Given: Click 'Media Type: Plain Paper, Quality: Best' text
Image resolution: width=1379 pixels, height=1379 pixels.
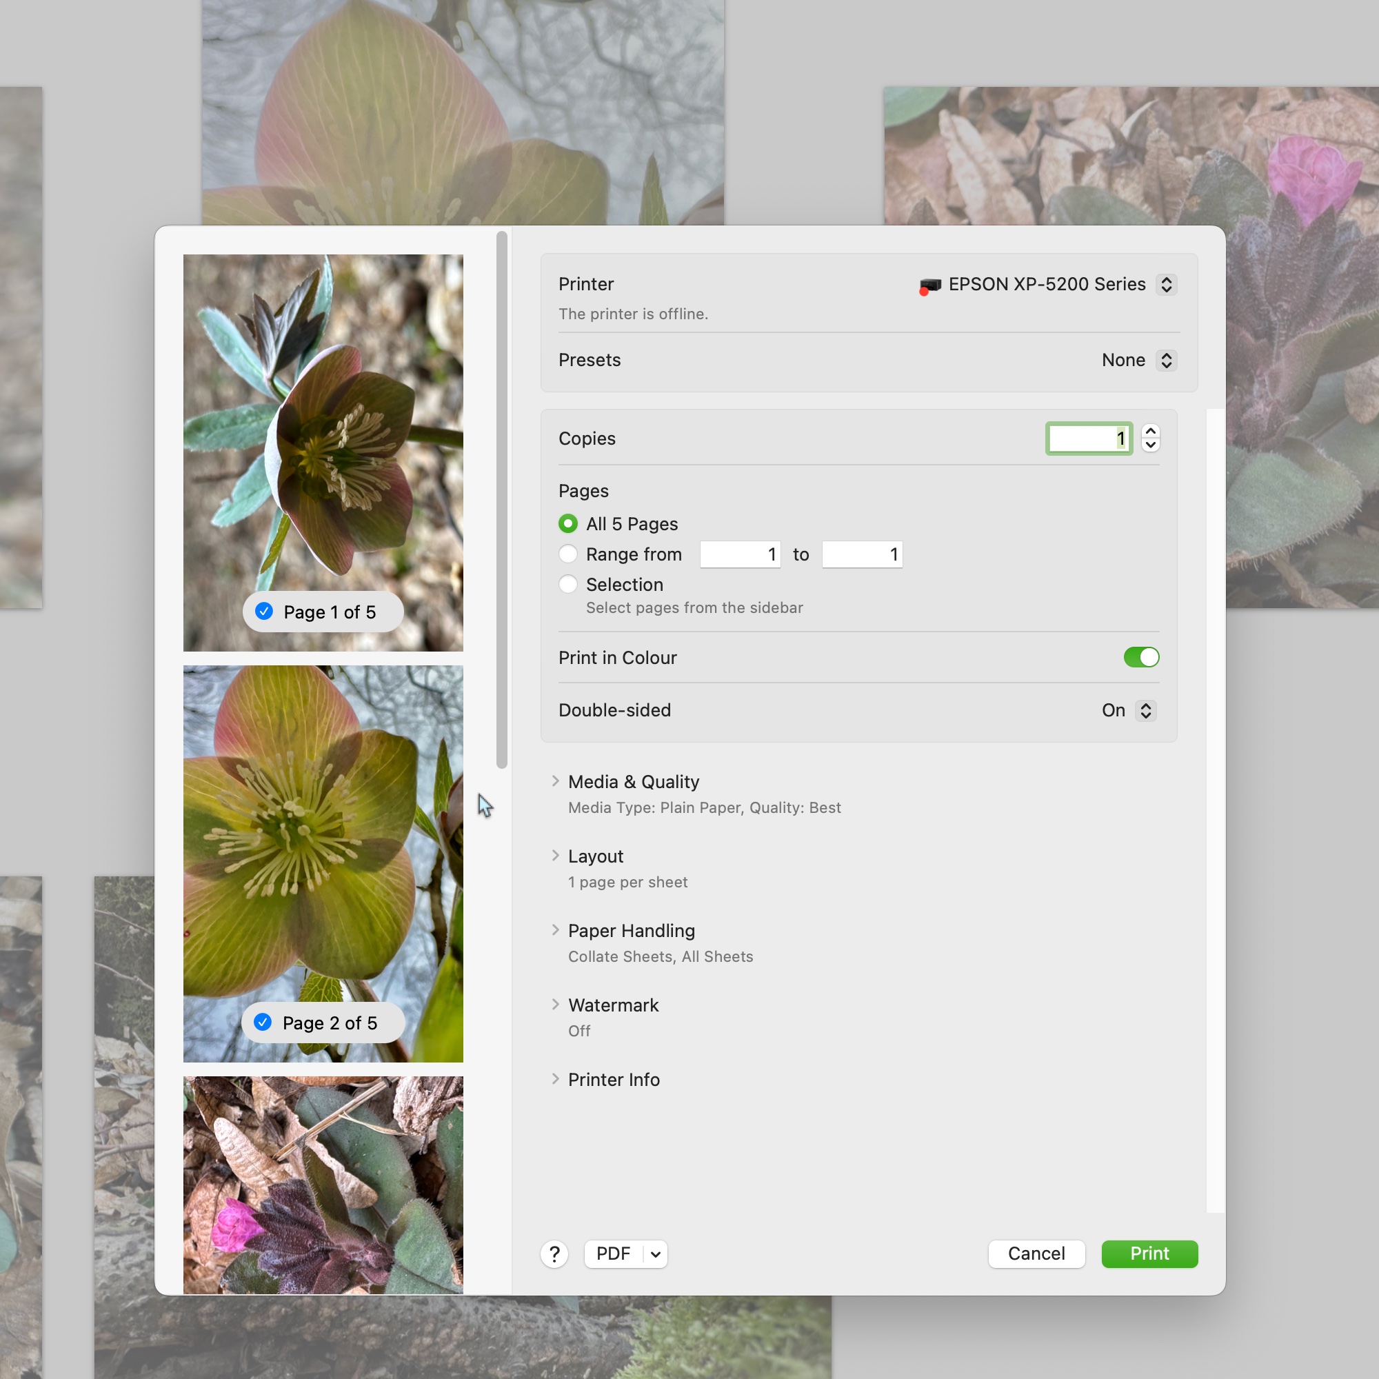Looking at the screenshot, I should 705,808.
